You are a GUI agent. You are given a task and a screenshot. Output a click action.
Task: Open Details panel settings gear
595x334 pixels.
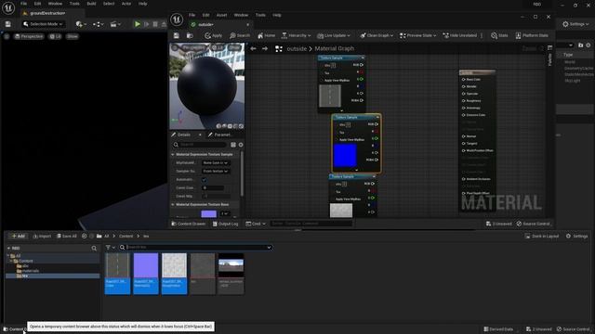point(241,145)
